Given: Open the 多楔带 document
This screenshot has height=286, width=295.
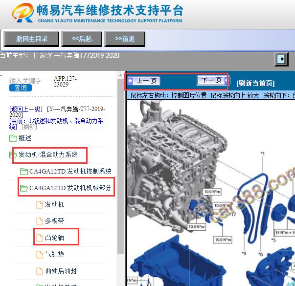Looking at the screenshot, I should coord(54,221).
